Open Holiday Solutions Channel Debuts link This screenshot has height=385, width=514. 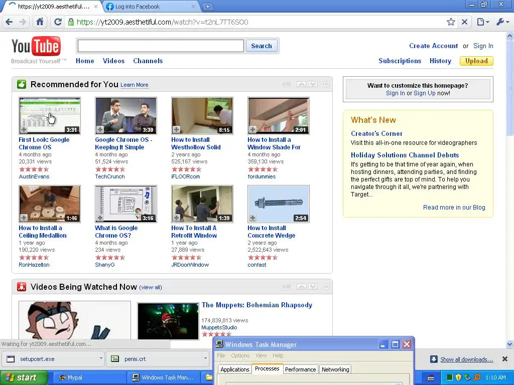pos(405,155)
